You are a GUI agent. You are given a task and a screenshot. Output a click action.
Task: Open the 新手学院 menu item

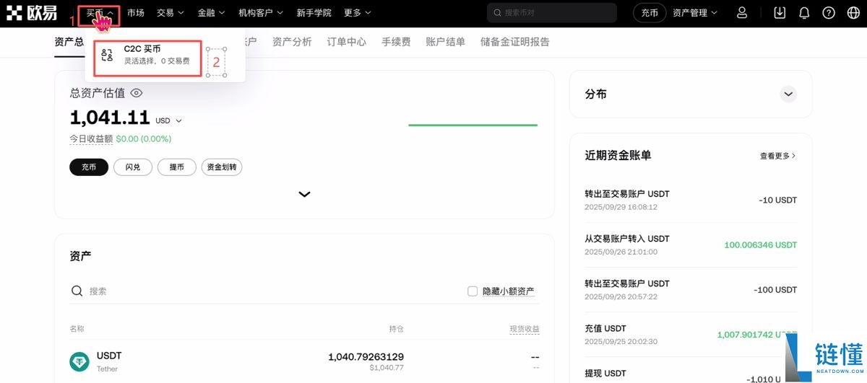(314, 13)
